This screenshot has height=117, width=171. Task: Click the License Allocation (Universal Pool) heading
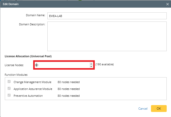pyautogui.click(x=28, y=56)
